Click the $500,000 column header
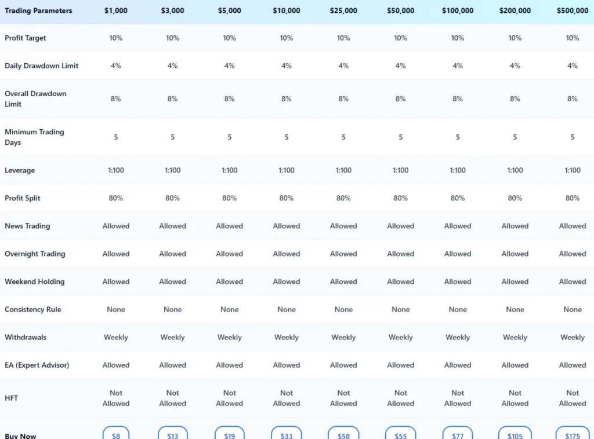Screen dimensions: 594x439 tap(572, 10)
